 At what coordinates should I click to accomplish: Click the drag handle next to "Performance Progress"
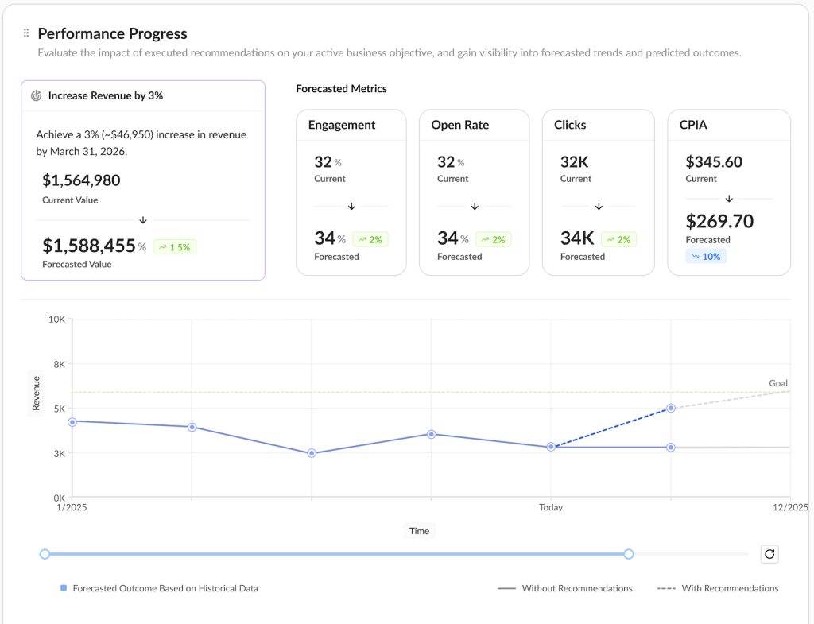coord(25,33)
